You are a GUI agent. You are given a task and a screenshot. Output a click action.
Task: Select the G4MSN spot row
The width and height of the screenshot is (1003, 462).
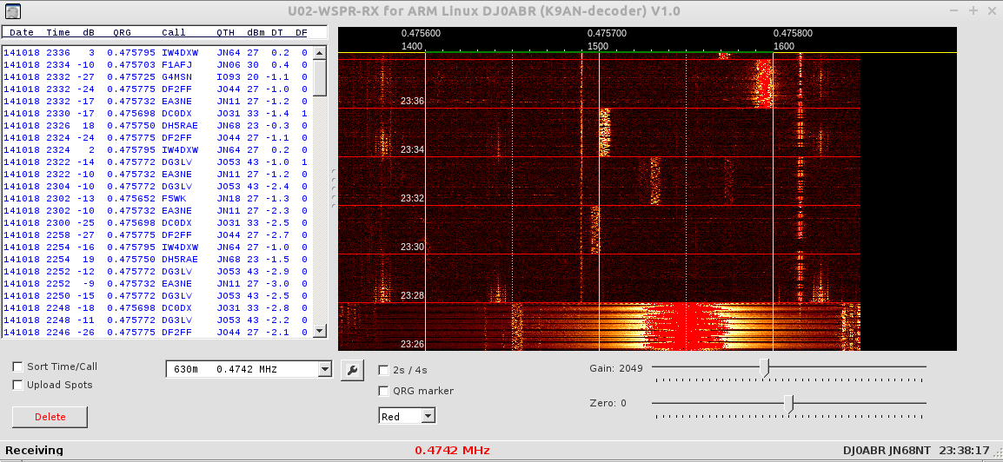click(x=156, y=76)
